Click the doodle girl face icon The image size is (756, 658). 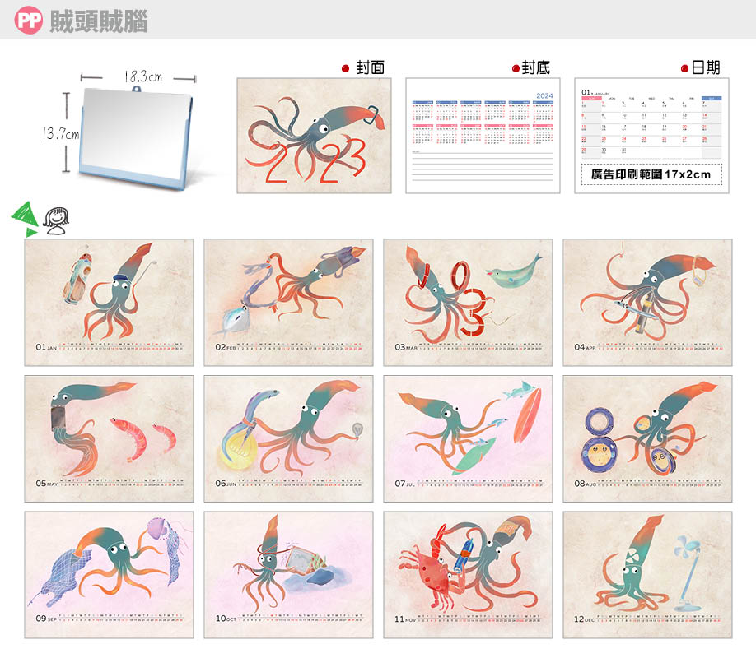coord(55,220)
